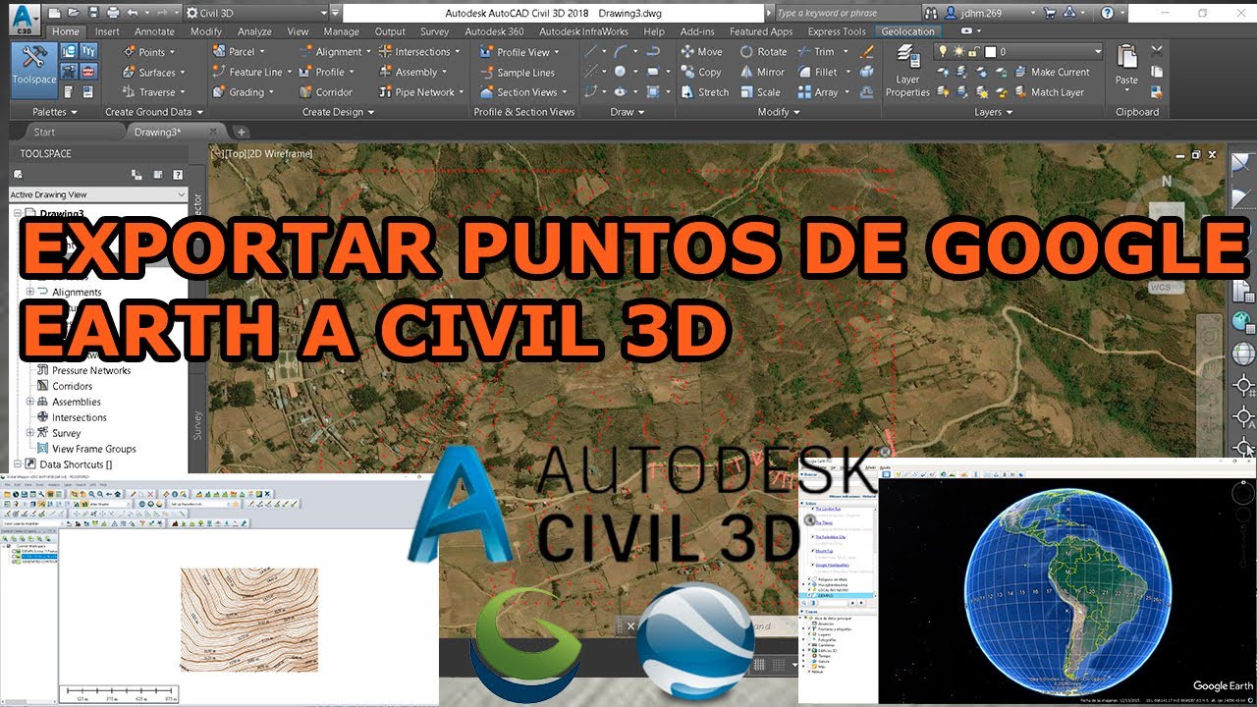The height and width of the screenshot is (707, 1257).
Task: Click the Parcel tool
Action: (237, 52)
